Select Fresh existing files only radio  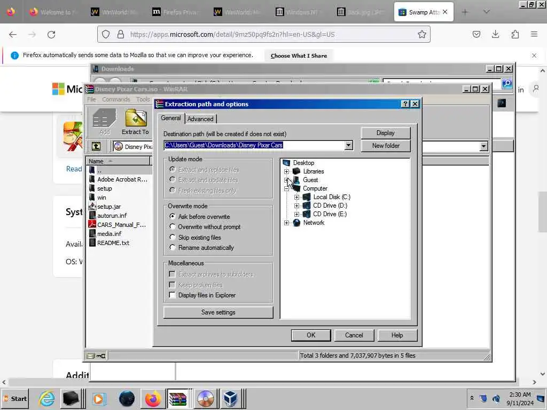[173, 191]
